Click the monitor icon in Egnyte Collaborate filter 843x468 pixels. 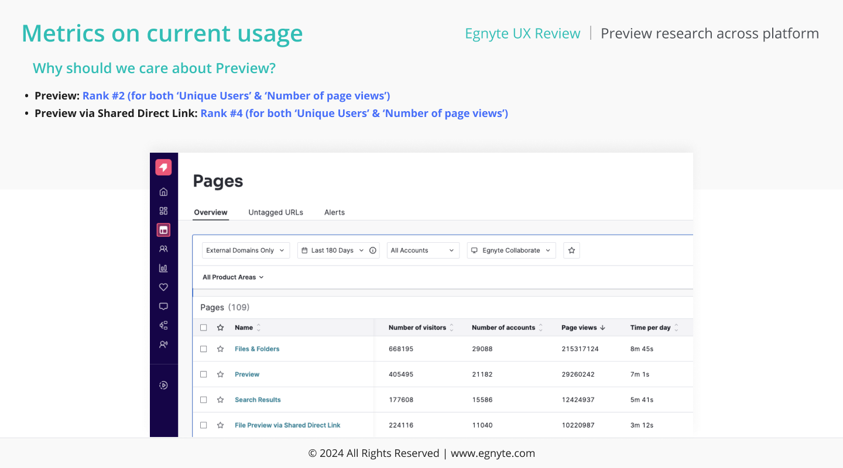pyautogui.click(x=475, y=250)
